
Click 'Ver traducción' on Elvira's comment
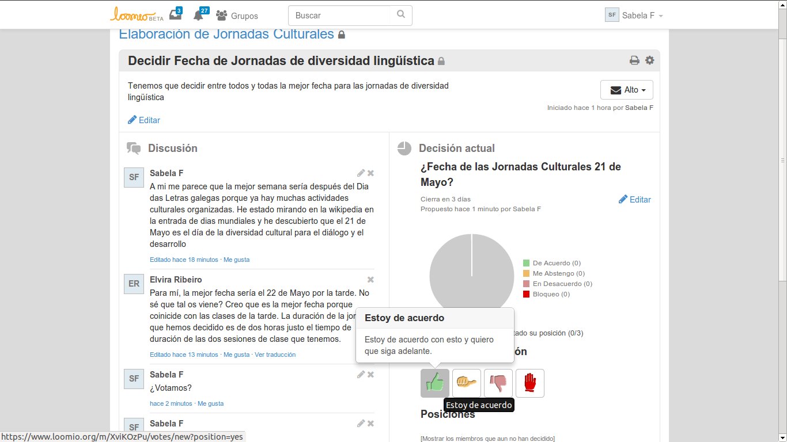[275, 355]
